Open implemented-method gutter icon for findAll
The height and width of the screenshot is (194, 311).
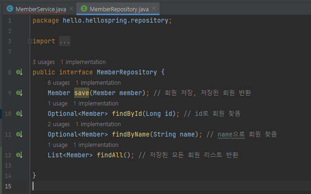19,155
